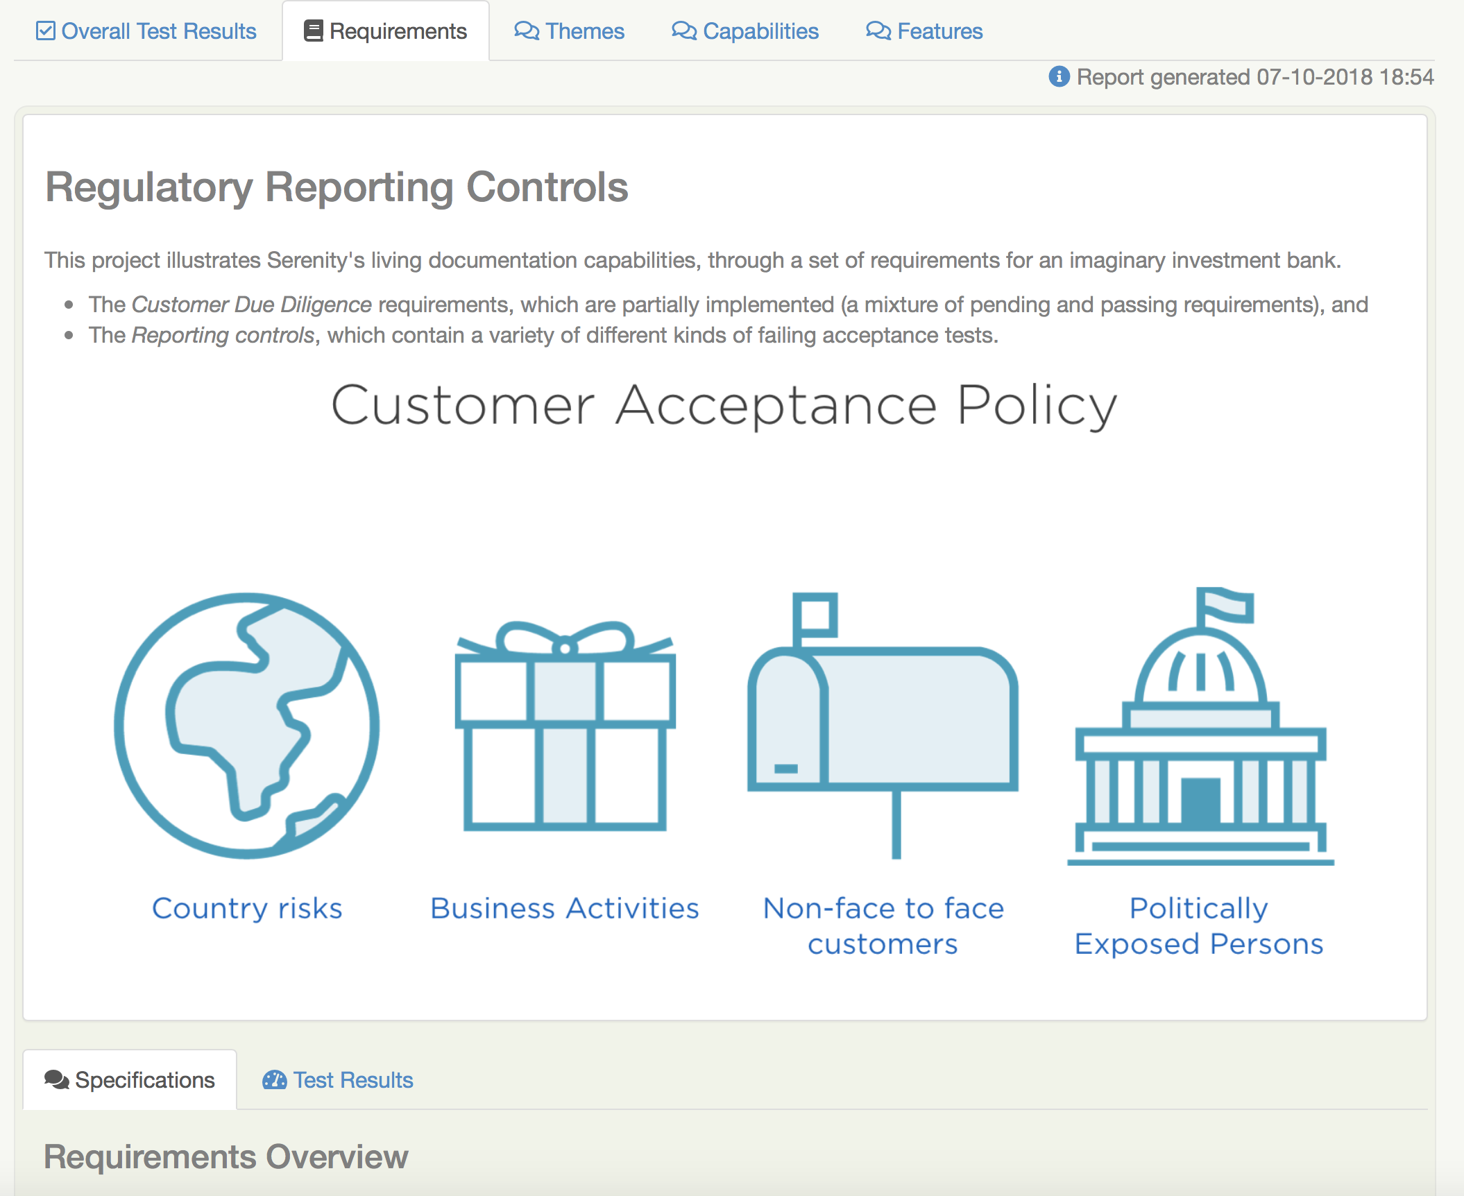Open the Capabilities tab
The height and width of the screenshot is (1196, 1464).
760,31
